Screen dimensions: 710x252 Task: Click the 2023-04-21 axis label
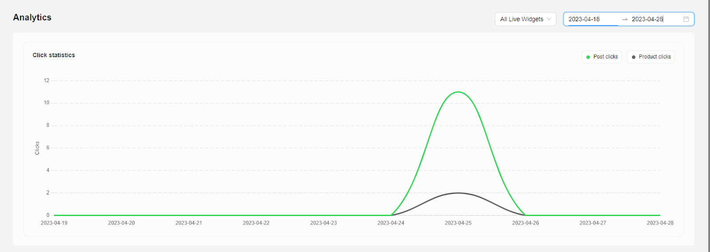pyautogui.click(x=189, y=223)
